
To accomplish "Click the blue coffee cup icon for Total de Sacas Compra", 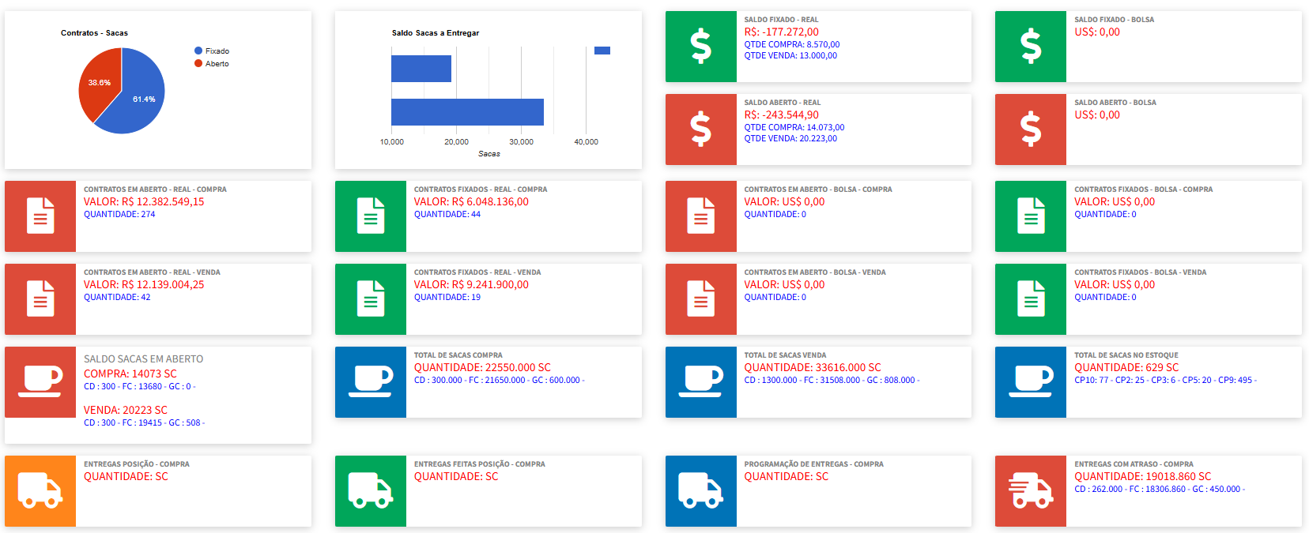I will (370, 382).
